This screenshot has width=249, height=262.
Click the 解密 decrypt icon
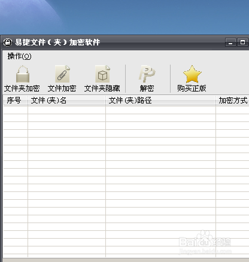click(x=147, y=74)
